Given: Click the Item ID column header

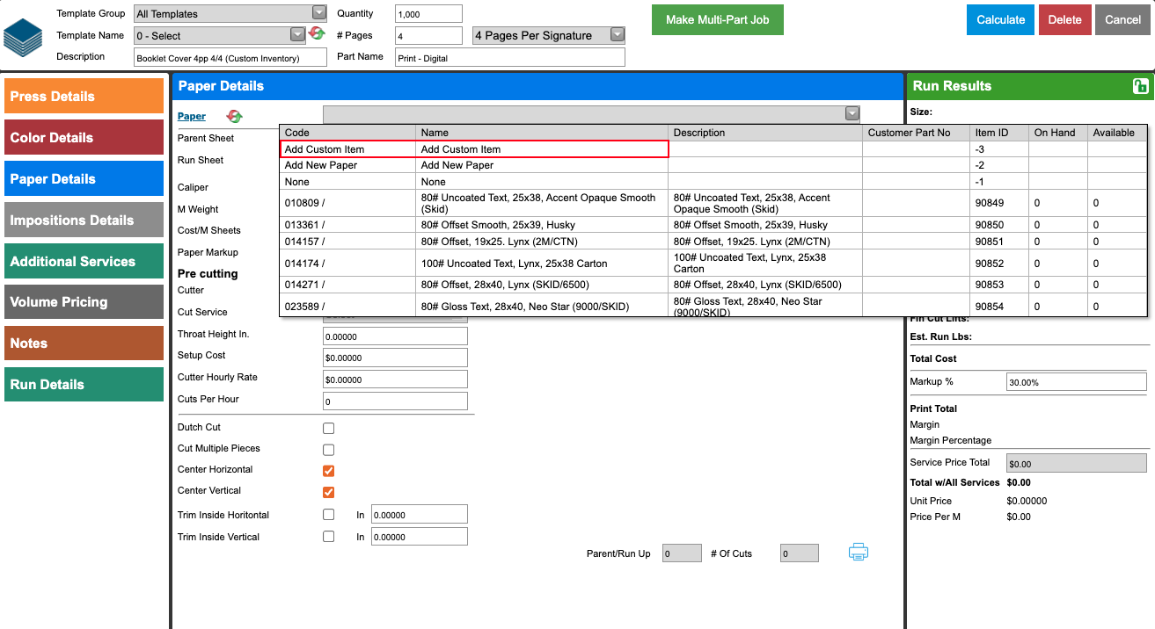Looking at the screenshot, I should click(999, 133).
